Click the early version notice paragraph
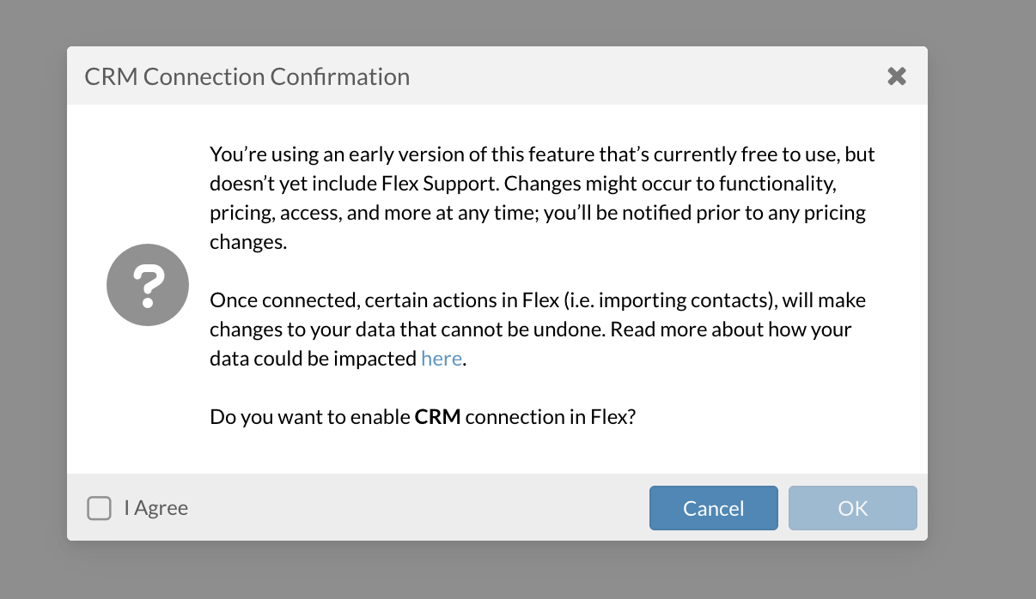 coord(541,184)
